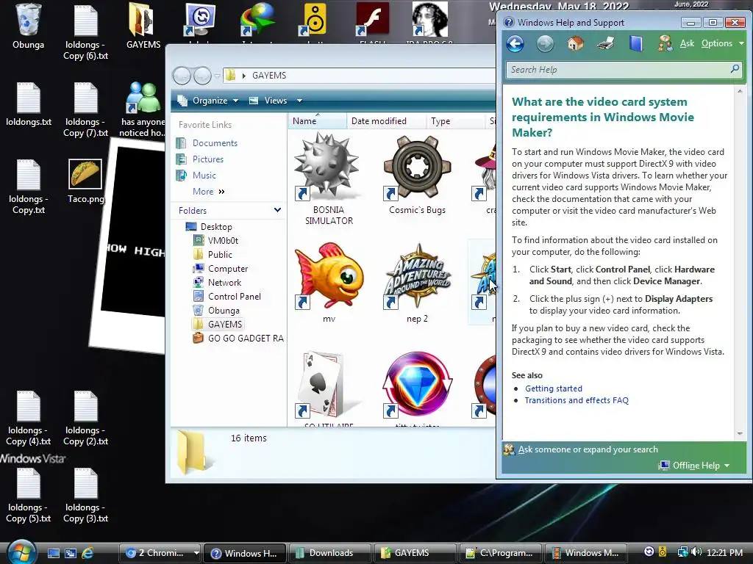Screen dimensions: 753x564
Task: Select the mv goldfish shortcut
Action: tap(329, 283)
